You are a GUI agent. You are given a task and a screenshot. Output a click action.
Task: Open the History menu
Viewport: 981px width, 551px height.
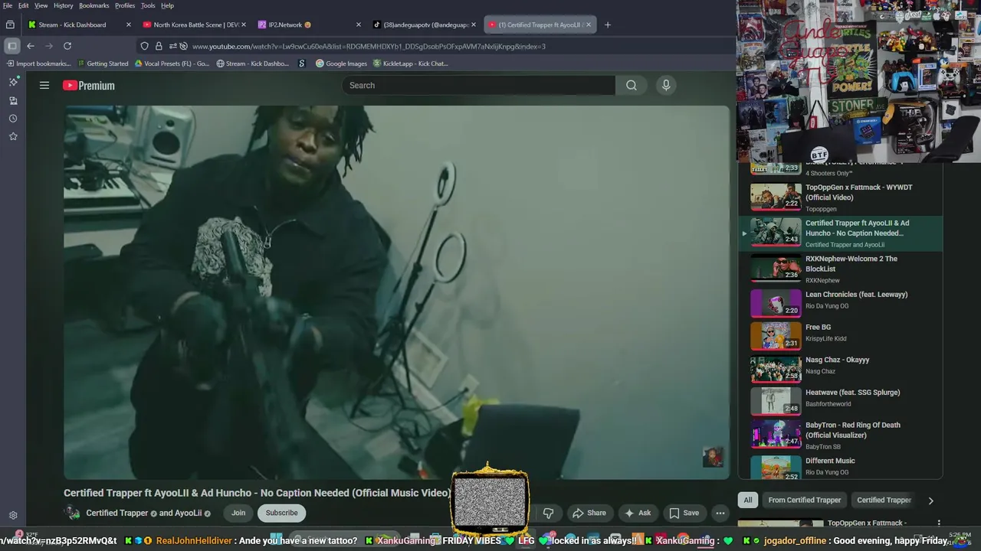[x=64, y=5]
